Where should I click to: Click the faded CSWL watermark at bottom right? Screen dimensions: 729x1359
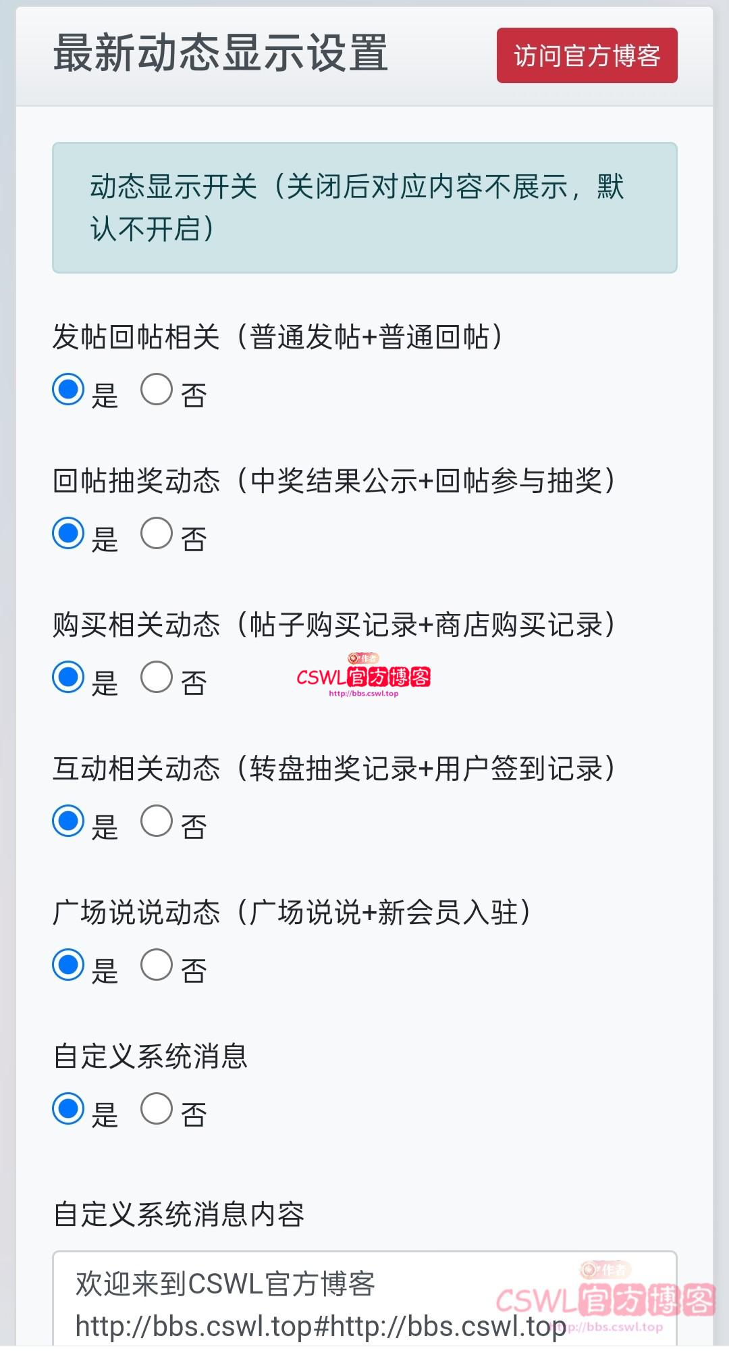tap(605, 1301)
